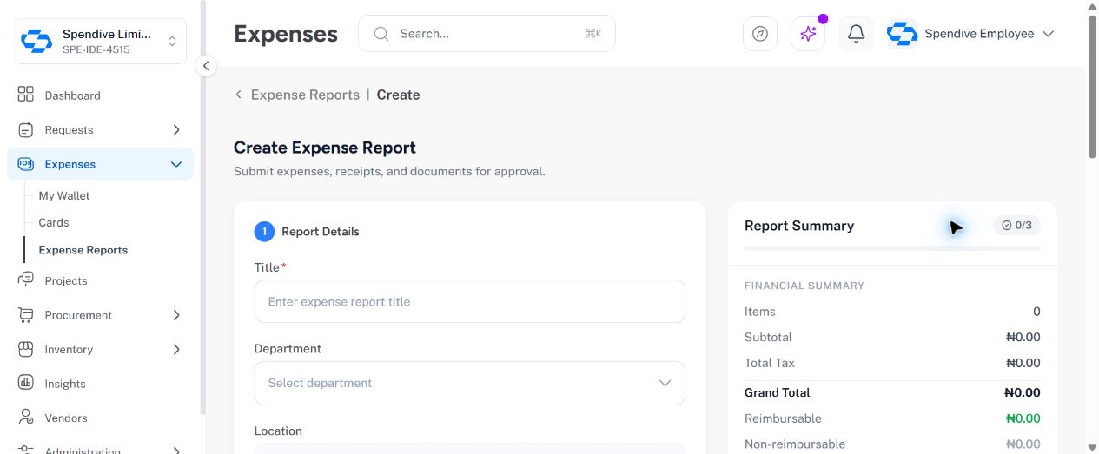Click the Create breadcrumb text
The height and width of the screenshot is (454, 1099).
click(398, 95)
